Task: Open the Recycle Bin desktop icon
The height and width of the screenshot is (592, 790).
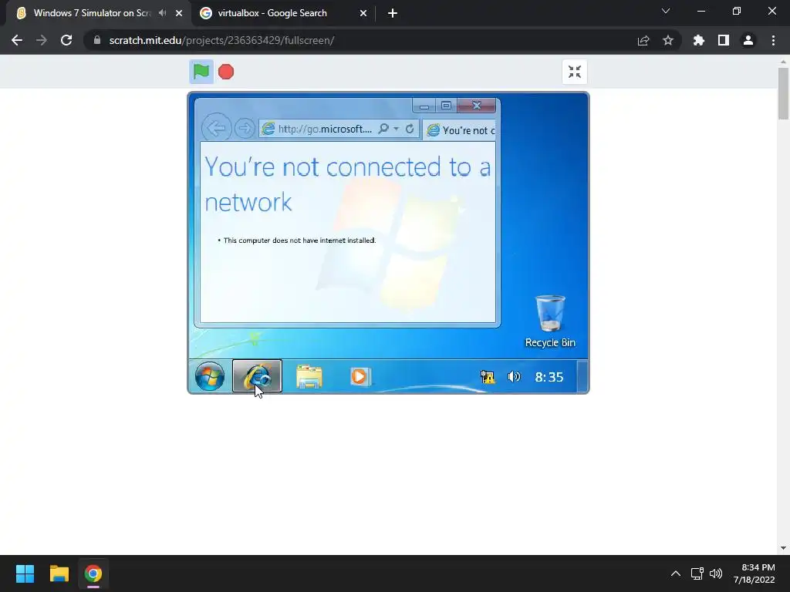Action: 550,321
